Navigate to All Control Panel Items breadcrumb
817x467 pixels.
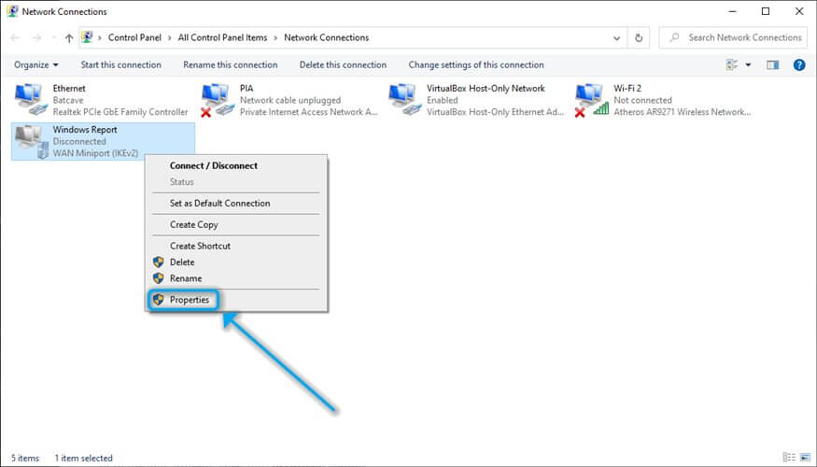point(222,38)
